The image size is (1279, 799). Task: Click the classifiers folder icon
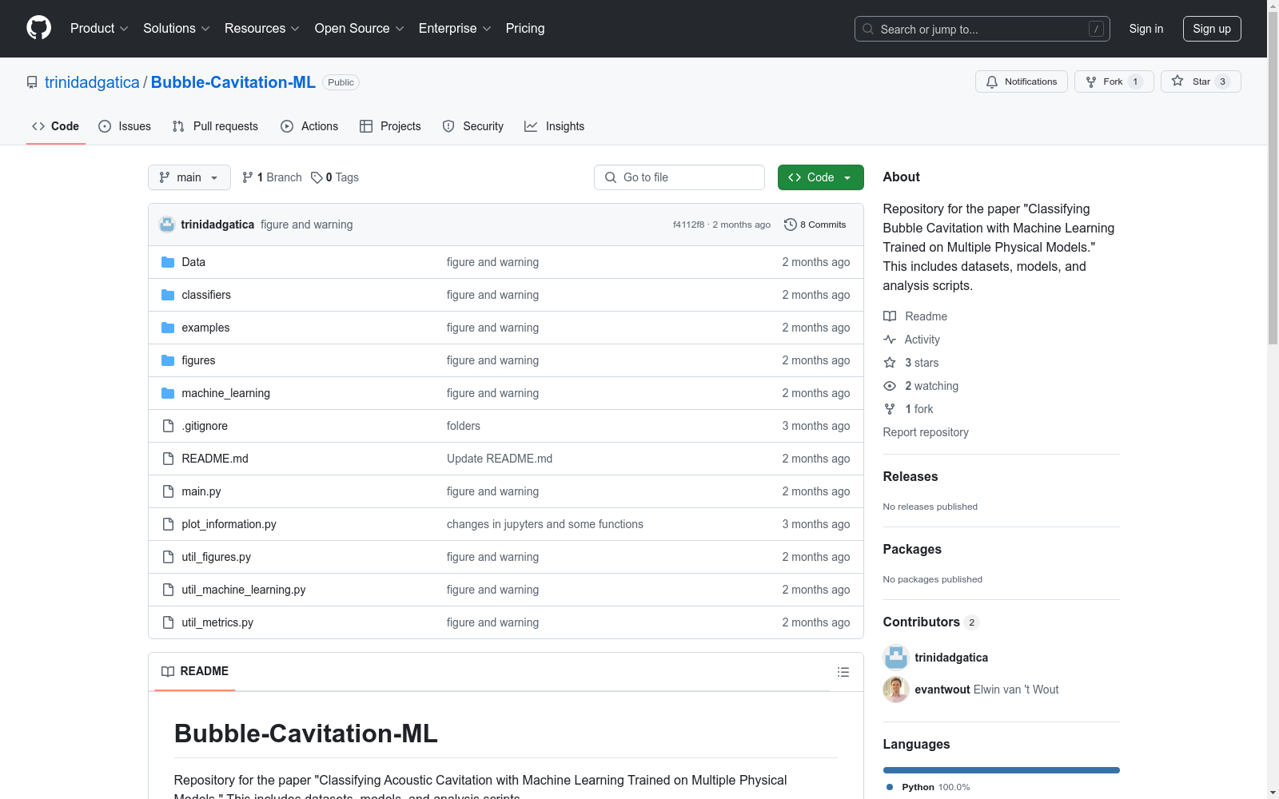coord(168,295)
